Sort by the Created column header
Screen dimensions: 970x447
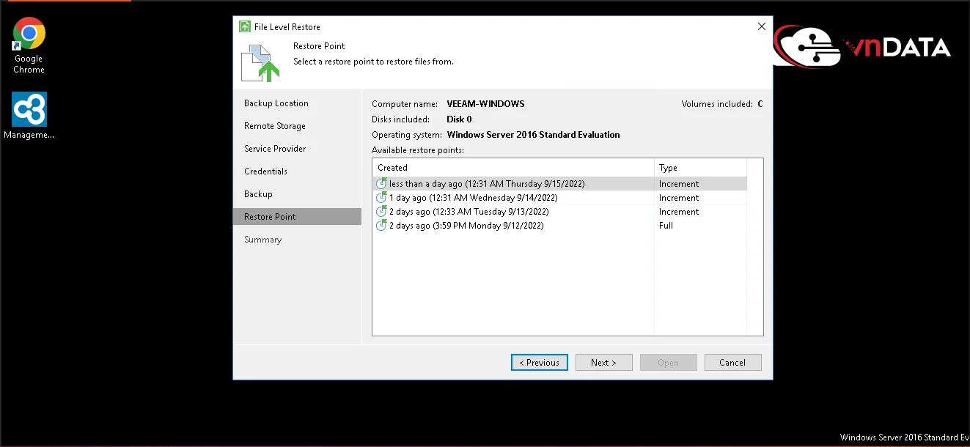click(x=513, y=168)
